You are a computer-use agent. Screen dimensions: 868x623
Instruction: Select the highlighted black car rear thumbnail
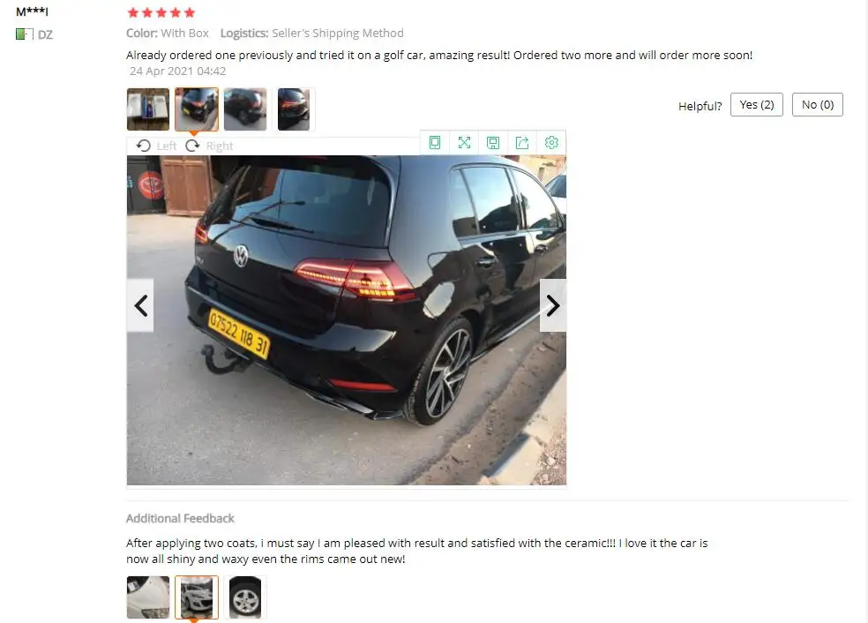197,109
